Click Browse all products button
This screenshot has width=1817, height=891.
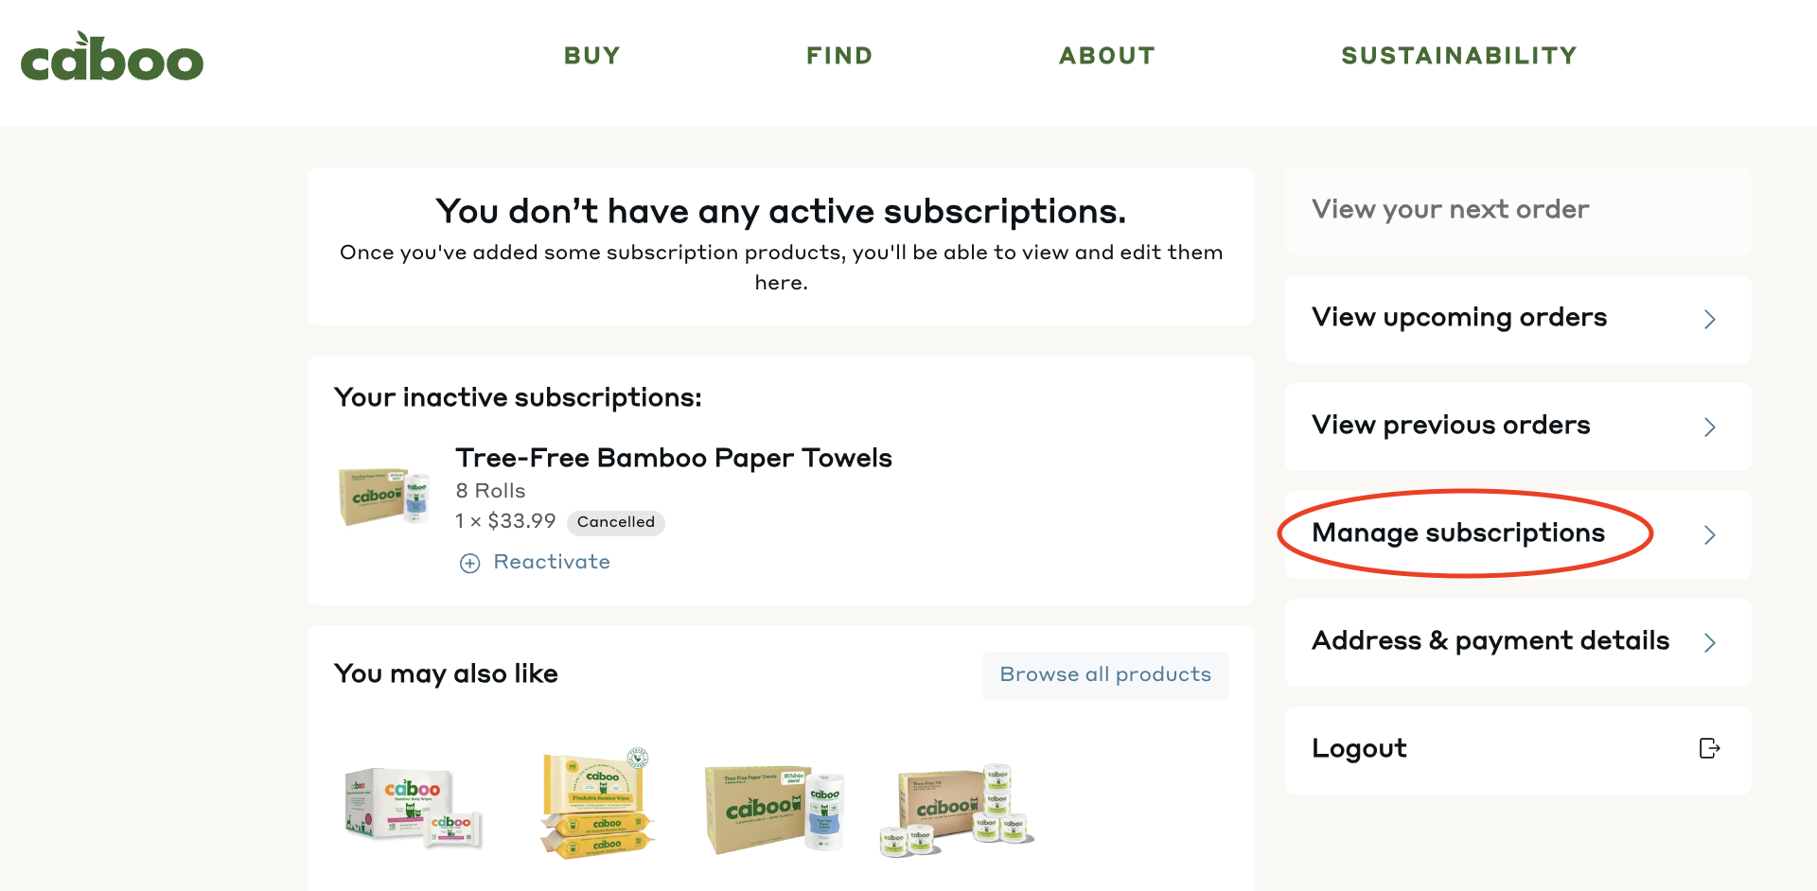(x=1104, y=675)
